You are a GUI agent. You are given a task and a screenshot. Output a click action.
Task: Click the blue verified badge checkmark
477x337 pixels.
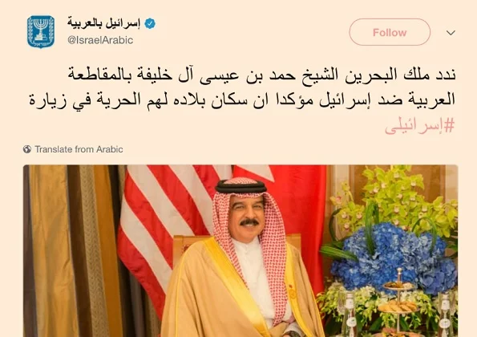pos(150,23)
